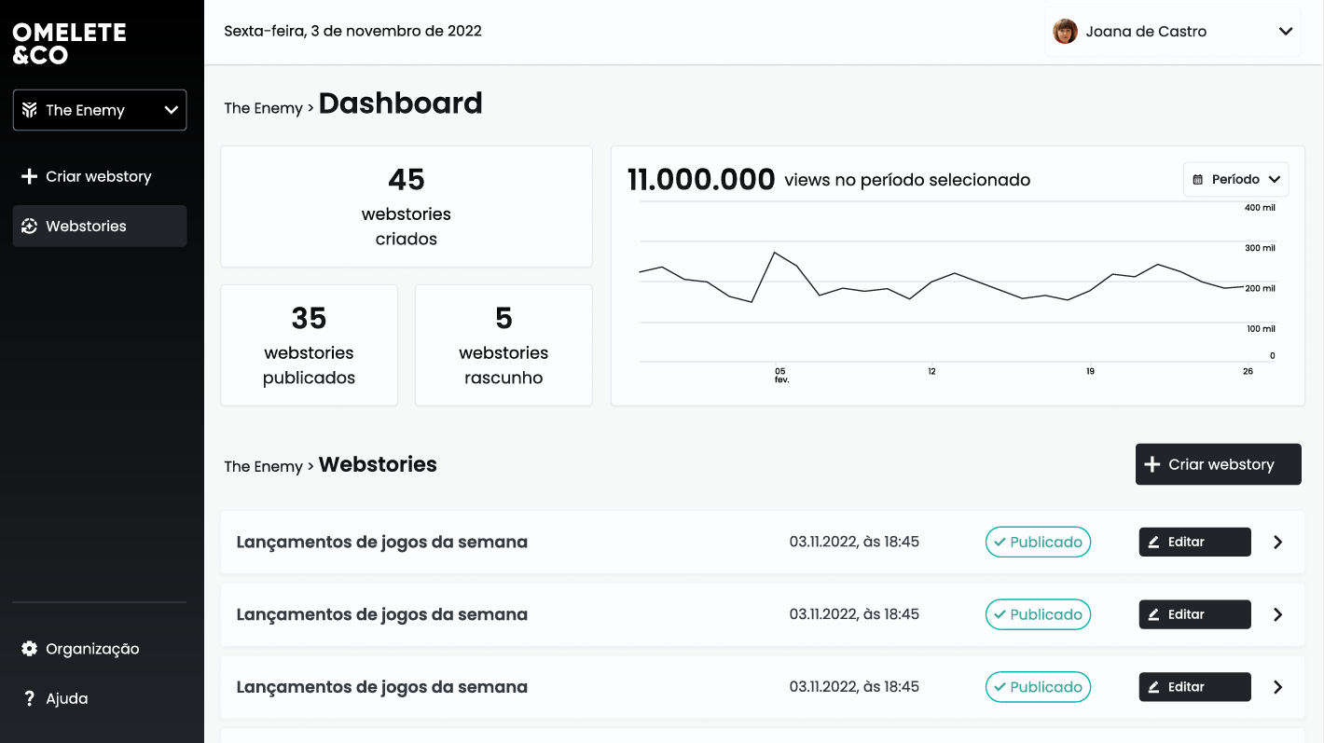The width and height of the screenshot is (1324, 743).
Task: Click Editar on the second webstory row
Action: [1194, 614]
